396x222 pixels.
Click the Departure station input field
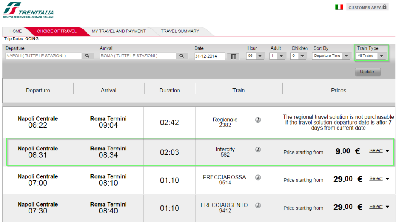43,56
